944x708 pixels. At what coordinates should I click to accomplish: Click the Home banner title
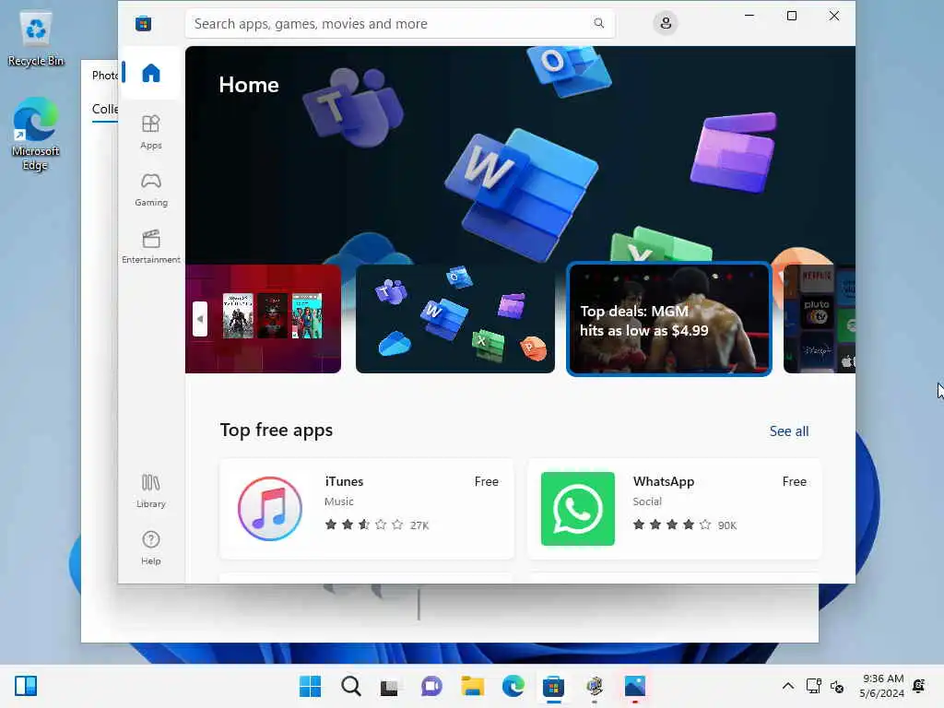(x=249, y=85)
